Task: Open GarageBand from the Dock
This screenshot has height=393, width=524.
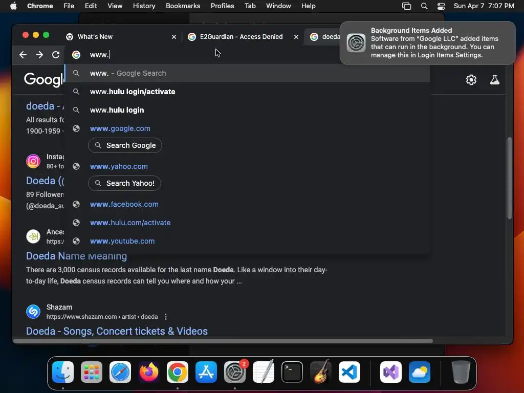Action: pos(321,372)
